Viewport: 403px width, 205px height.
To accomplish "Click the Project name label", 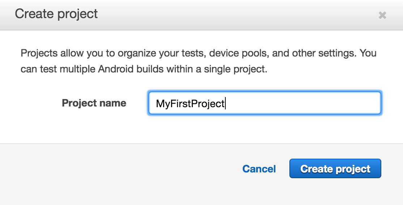I will (94, 103).
